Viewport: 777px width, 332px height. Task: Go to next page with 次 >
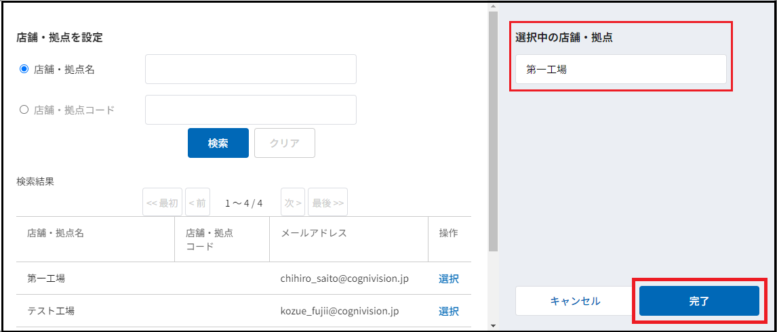293,203
